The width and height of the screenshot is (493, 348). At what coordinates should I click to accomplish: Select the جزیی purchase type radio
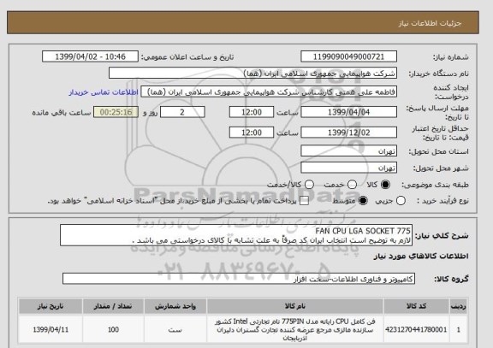click(x=401, y=201)
